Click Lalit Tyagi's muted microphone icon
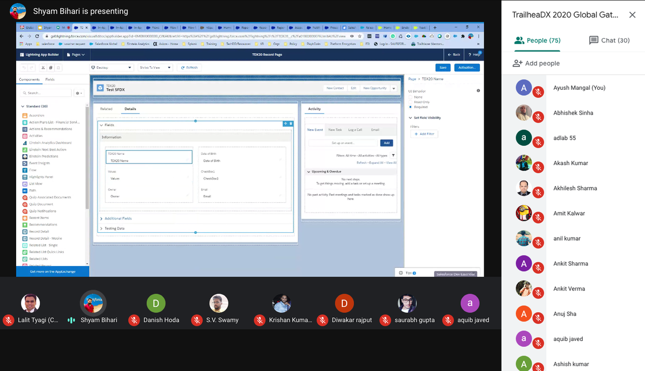The height and width of the screenshot is (371, 645). click(x=8, y=320)
